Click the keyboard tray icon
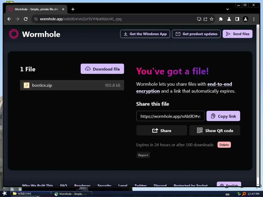The image size is (263, 197). tap(228, 194)
